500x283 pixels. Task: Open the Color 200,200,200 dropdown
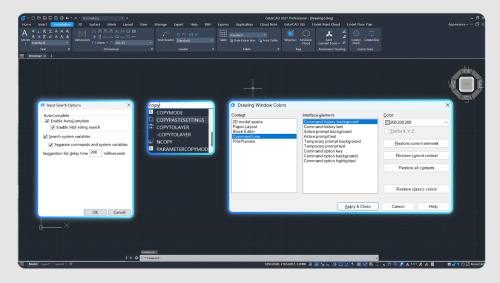point(416,122)
